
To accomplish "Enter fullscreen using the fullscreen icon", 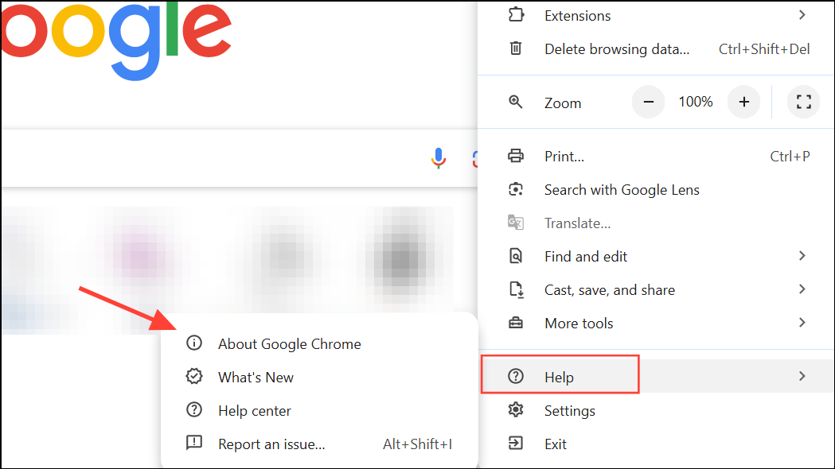I will click(x=804, y=102).
